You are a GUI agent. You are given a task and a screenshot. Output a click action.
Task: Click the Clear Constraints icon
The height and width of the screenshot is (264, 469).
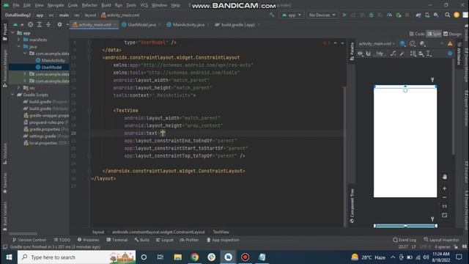coord(393,54)
